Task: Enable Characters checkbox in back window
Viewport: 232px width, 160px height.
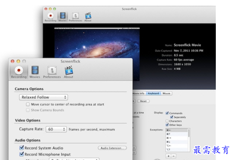Action: click(167, 121)
